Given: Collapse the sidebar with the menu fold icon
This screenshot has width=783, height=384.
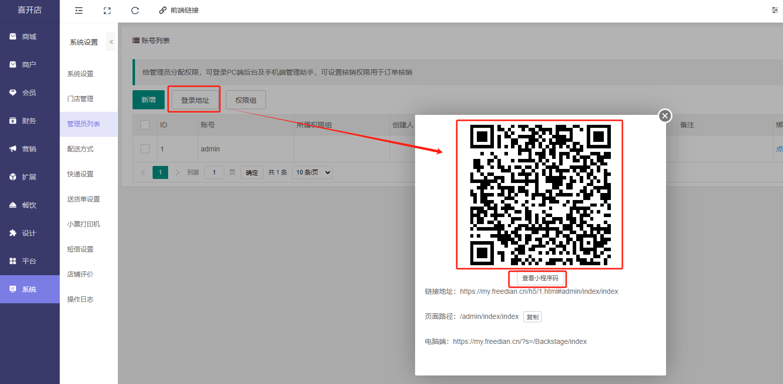Looking at the screenshot, I should [79, 10].
